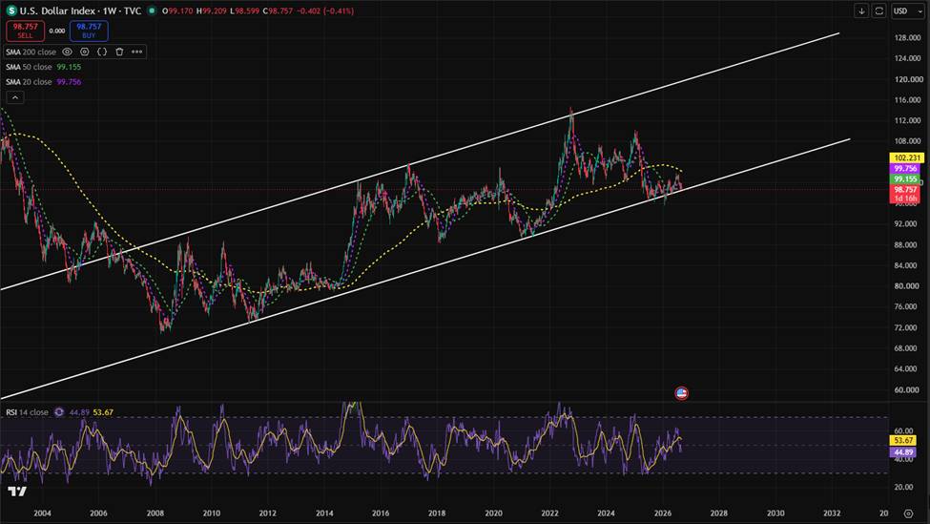Screen dimensions: 930x524
Task: Click the 128.000 price scale value
Action: coord(908,37)
